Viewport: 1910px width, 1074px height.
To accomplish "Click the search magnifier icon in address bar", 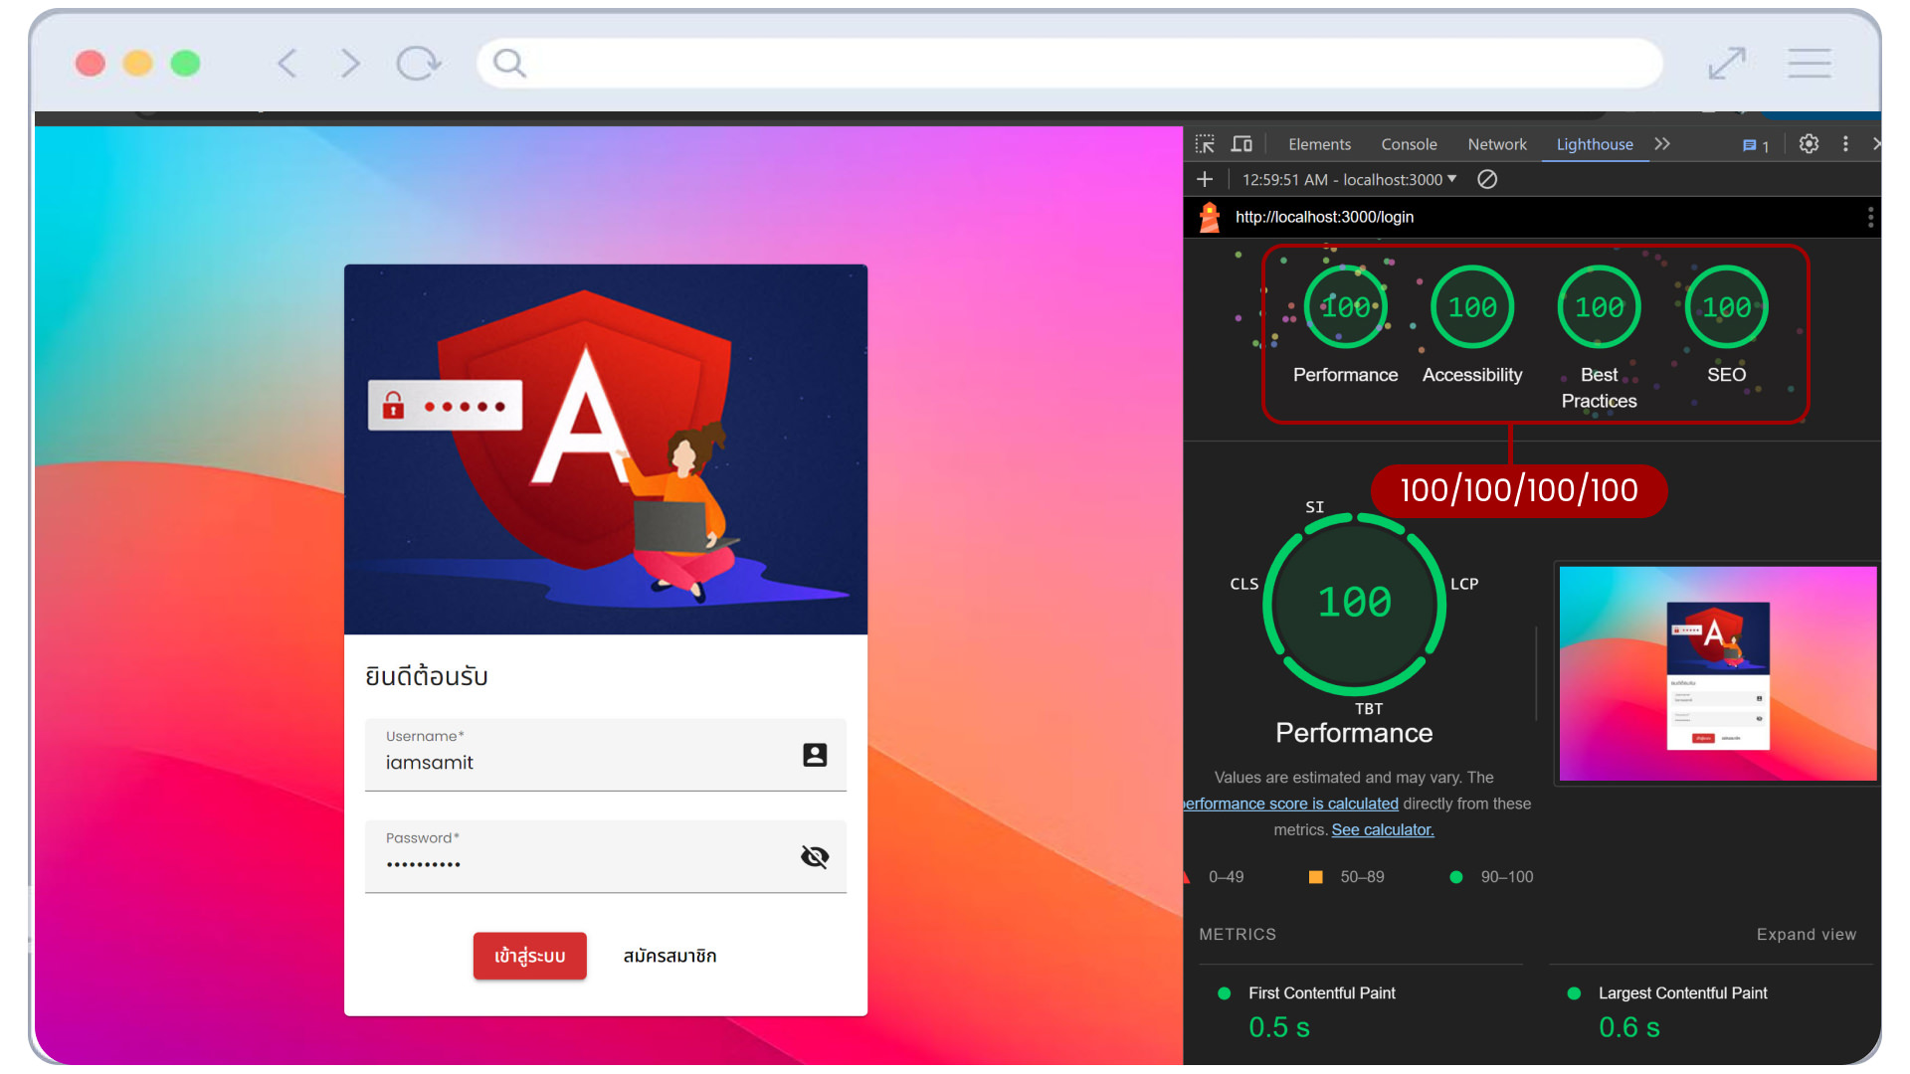I will click(509, 63).
